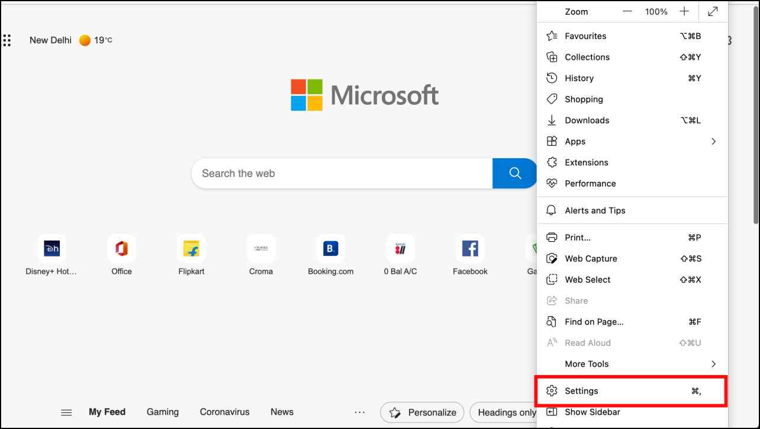Open Settings from the menu

(632, 391)
